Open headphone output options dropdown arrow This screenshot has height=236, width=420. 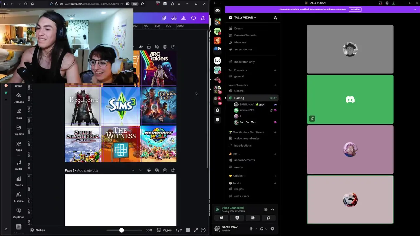click(x=266, y=229)
